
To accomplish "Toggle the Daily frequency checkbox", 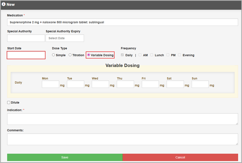I will point(123,55).
